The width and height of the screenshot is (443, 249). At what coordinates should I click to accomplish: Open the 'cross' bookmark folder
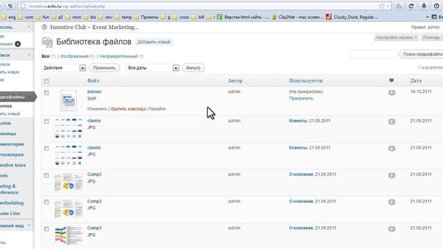[181, 17]
